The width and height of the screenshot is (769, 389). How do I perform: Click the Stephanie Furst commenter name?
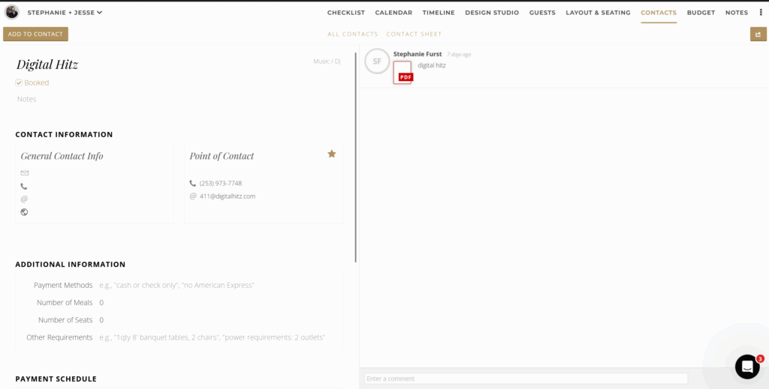(418, 54)
